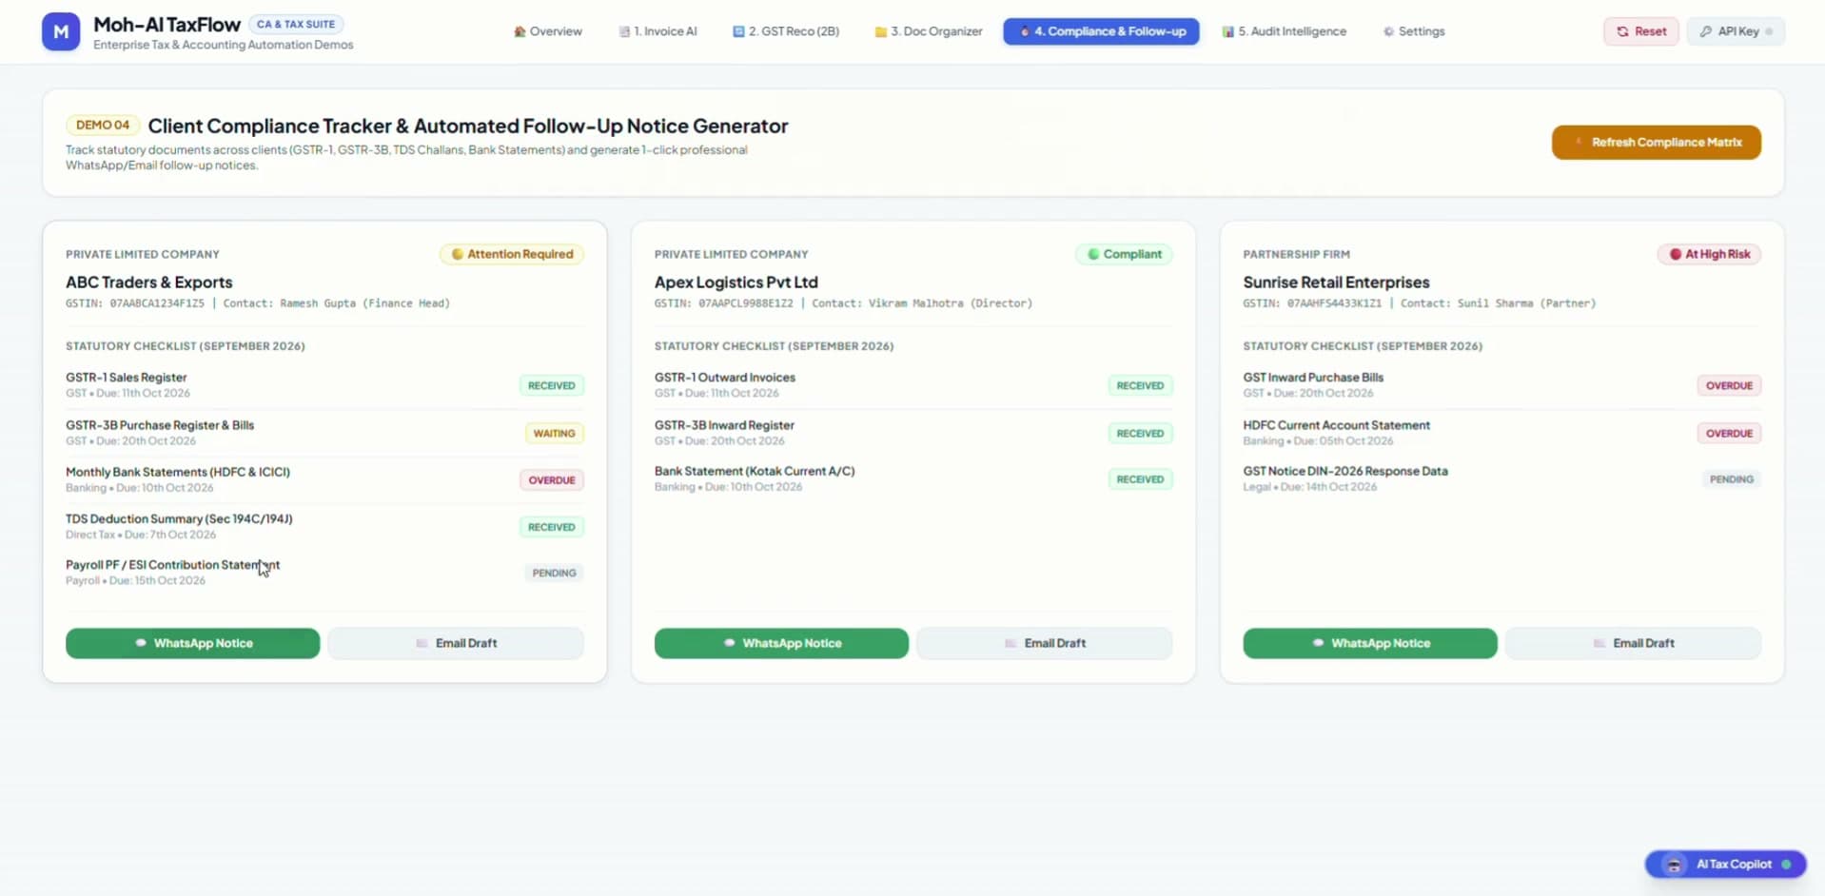Go to 3. Doc Organizer tab
1825x896 pixels.
(x=929, y=31)
